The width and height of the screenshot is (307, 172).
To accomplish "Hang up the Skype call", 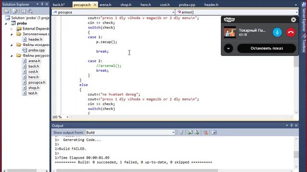I will pyautogui.click(x=291, y=32).
